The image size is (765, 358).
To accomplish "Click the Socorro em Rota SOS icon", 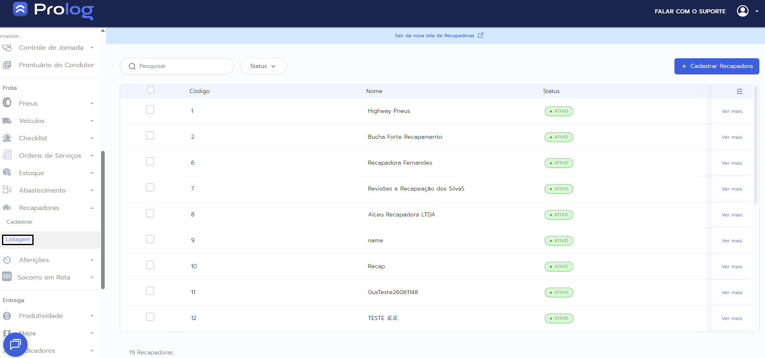I will (7, 277).
